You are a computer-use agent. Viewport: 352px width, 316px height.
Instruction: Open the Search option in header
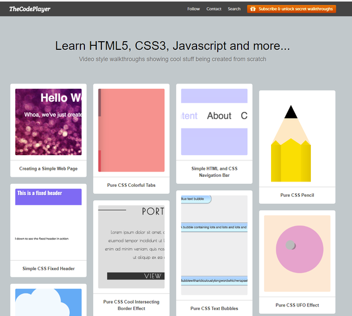click(x=234, y=9)
